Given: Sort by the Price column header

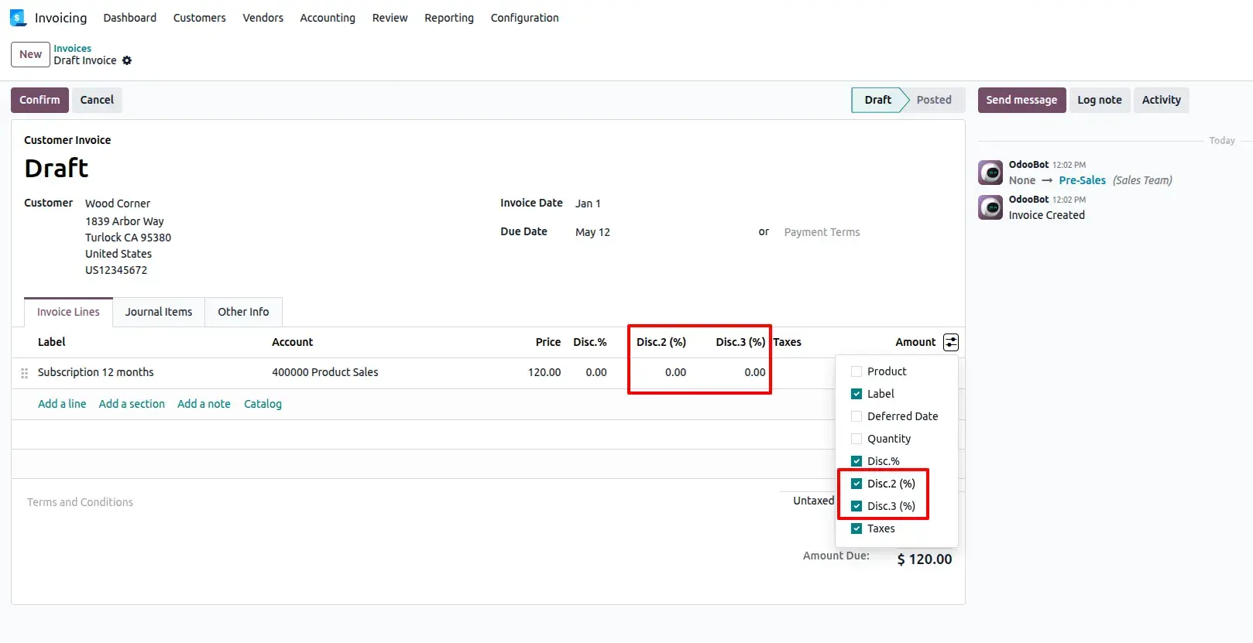Looking at the screenshot, I should click(x=548, y=342).
